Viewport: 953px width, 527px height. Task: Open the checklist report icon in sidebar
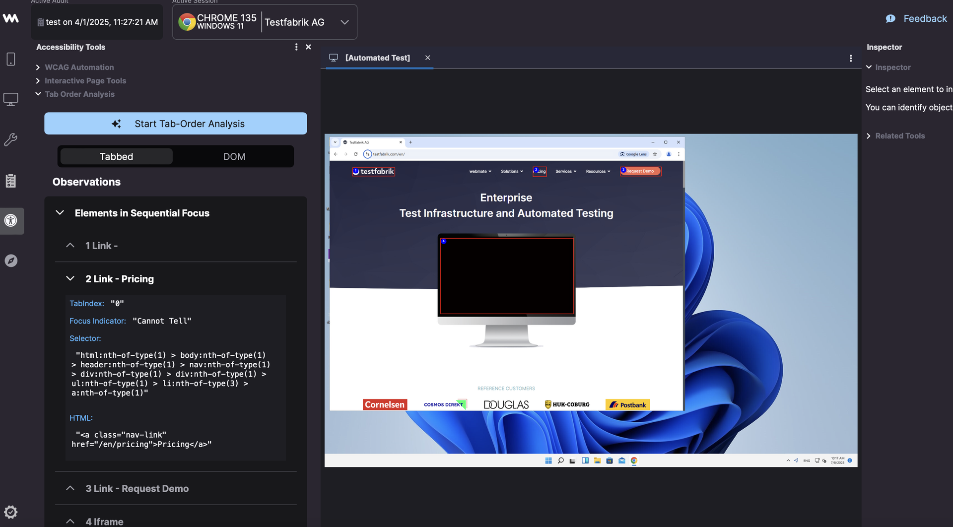click(10, 181)
